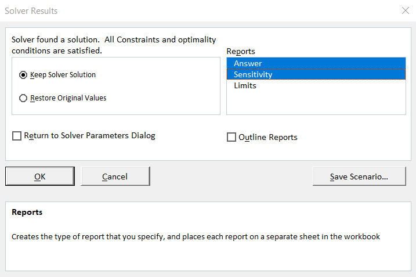This screenshot has width=416, height=277.
Task: Click the Solver Results title bar text
Action: [31, 11]
